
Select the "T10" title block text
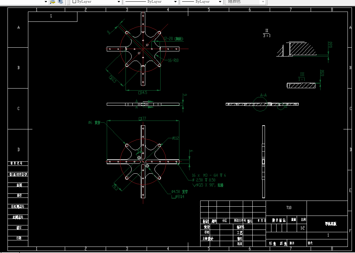click(x=289, y=208)
